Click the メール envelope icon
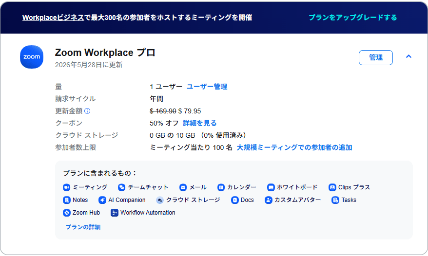Screen dimensions: 428x256 (183, 187)
